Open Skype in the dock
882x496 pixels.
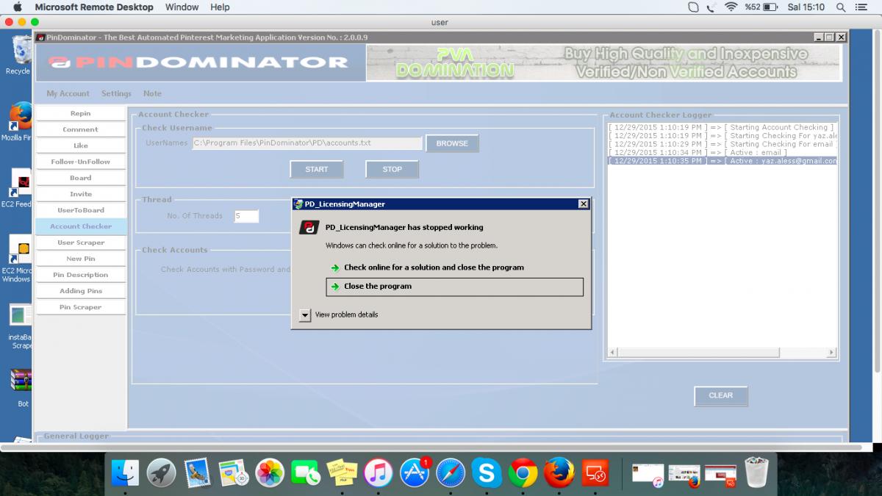(x=487, y=473)
